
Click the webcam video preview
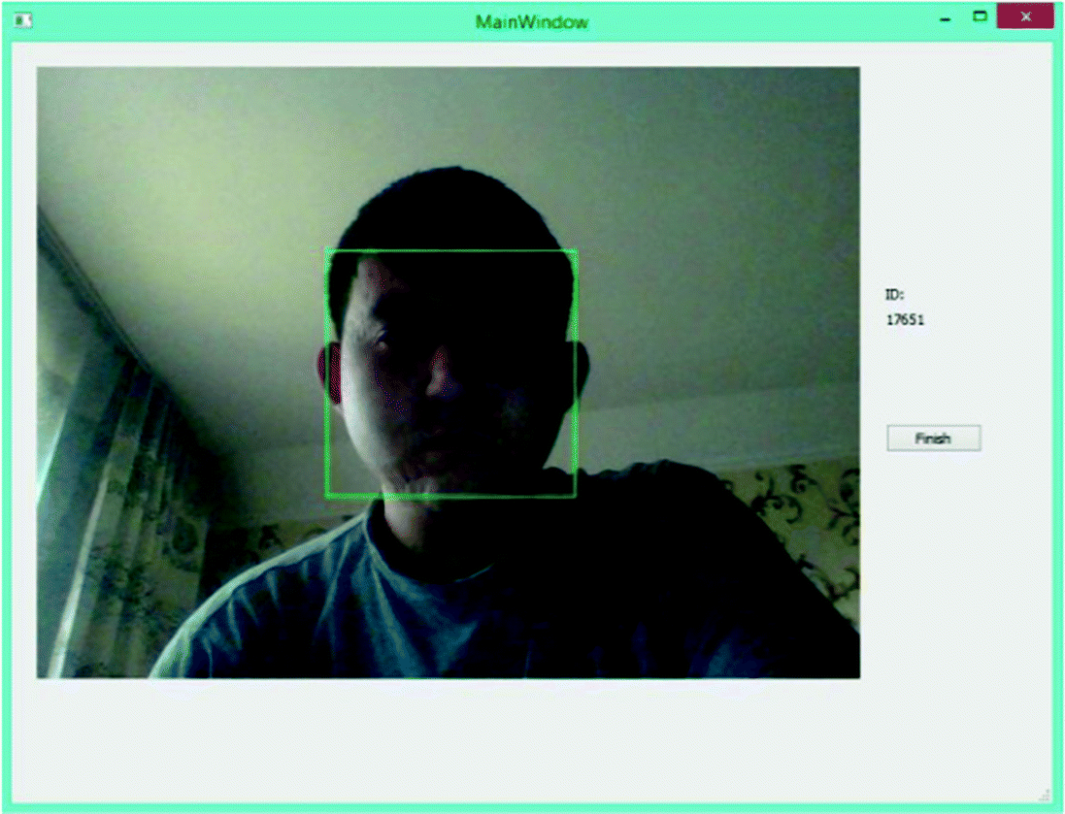[x=449, y=372]
